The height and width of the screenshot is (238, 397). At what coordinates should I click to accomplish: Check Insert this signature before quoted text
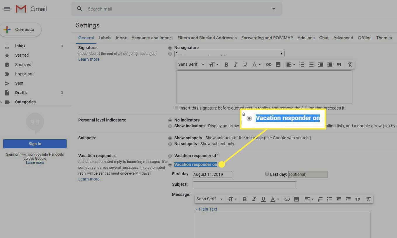tap(176, 108)
